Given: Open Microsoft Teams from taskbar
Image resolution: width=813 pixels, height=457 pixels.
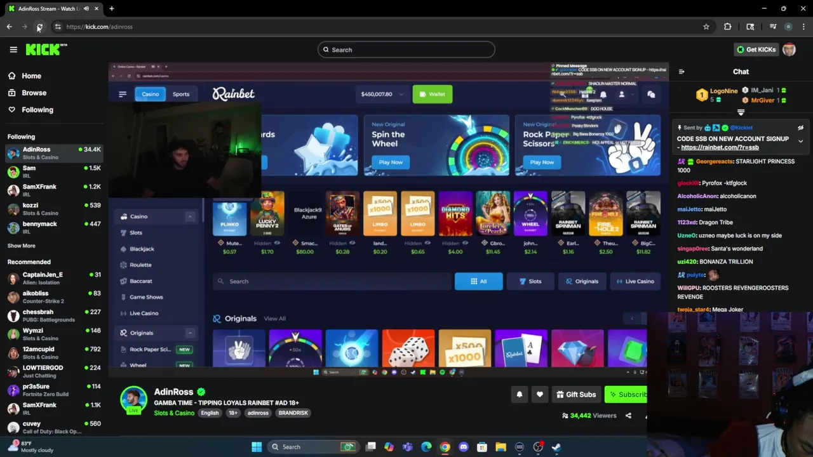Looking at the screenshot, I should click(407, 447).
